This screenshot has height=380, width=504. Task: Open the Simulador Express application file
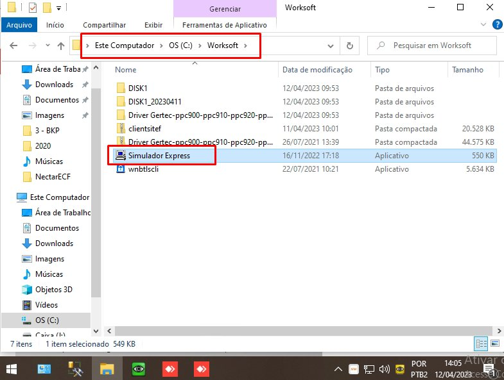pos(159,156)
